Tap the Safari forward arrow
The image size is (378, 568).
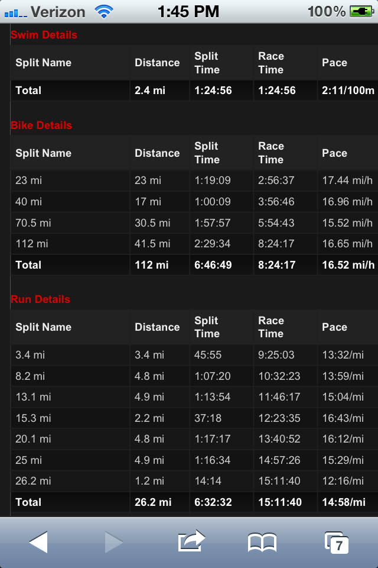pyautogui.click(x=113, y=542)
